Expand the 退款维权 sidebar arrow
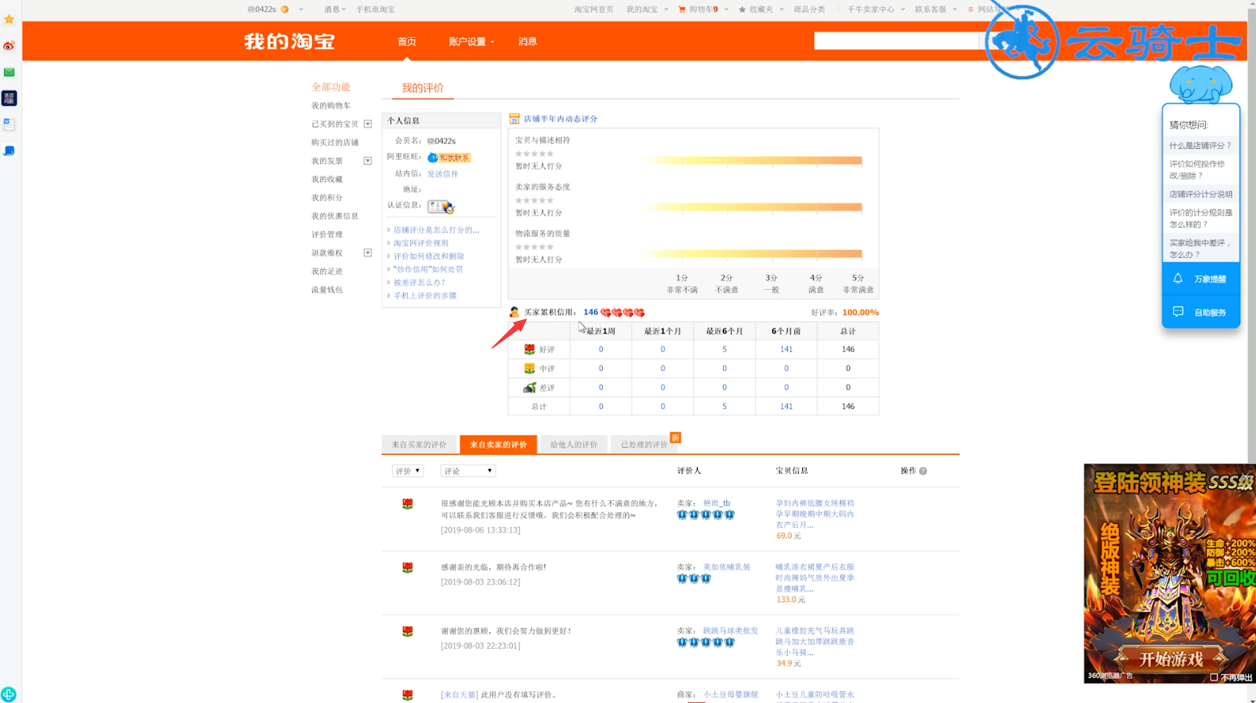1256x703 pixels. pos(368,253)
